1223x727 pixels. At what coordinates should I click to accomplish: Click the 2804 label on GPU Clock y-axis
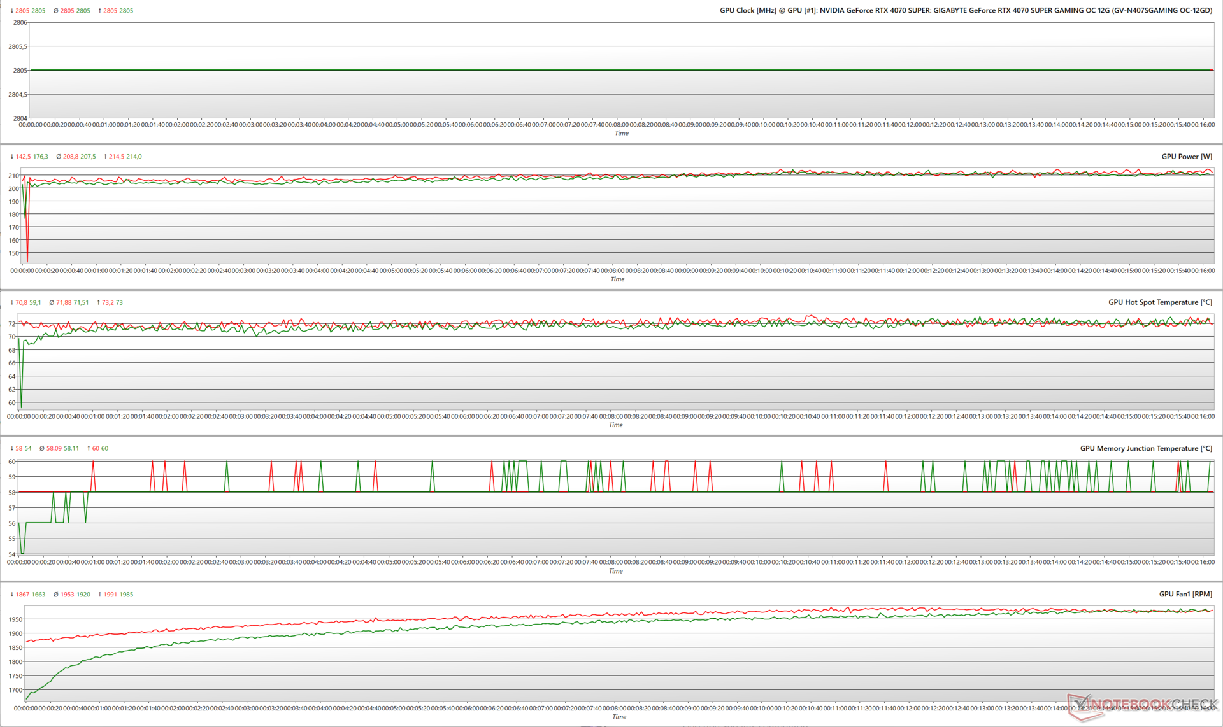20,118
